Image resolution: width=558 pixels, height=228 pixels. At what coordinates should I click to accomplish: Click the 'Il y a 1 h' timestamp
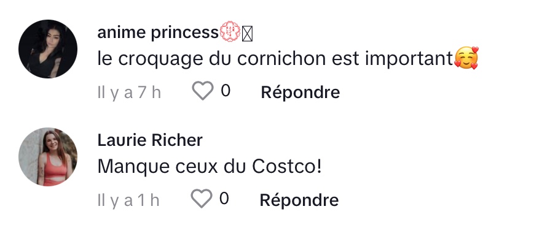(x=128, y=200)
